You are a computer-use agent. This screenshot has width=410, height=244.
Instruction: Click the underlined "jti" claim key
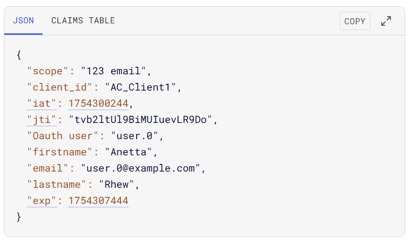click(x=42, y=120)
